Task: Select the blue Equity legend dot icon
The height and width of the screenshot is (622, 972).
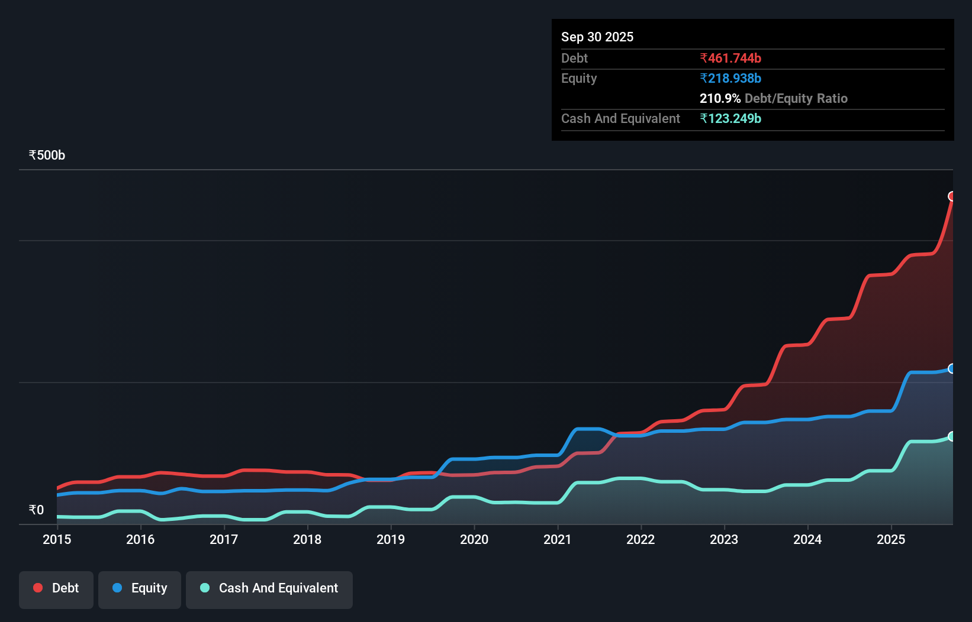Action: [117, 588]
